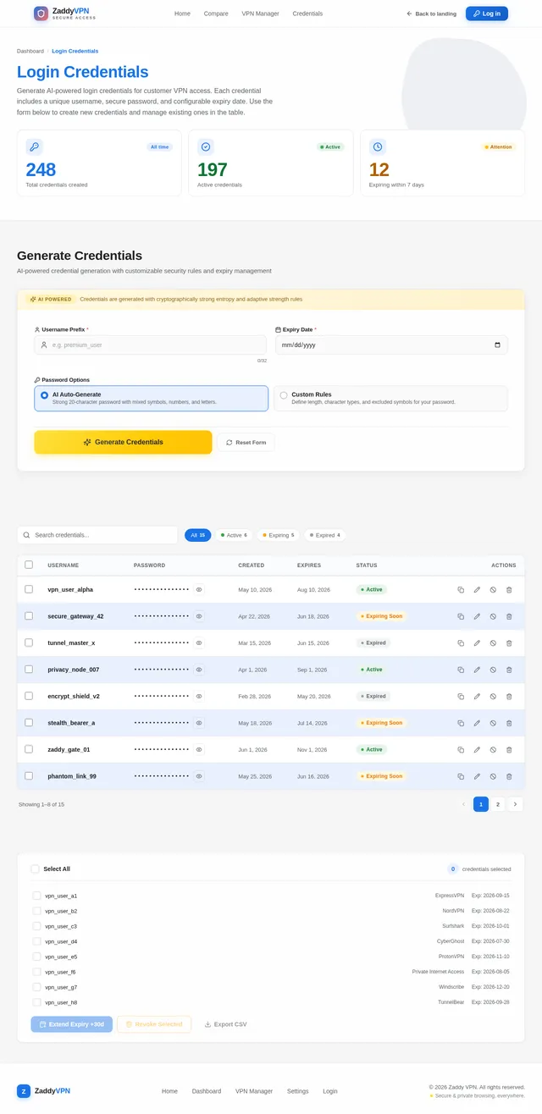Filter table by Expired credentials
The height and width of the screenshot is (1114, 542).
[x=324, y=535]
